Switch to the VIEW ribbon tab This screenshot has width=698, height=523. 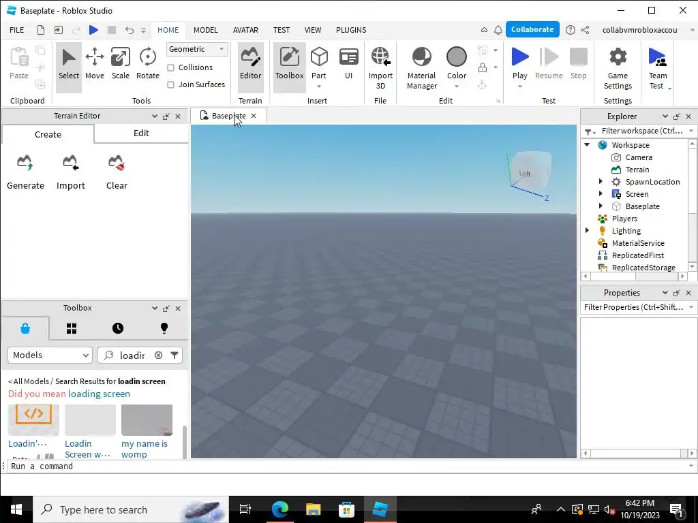point(312,30)
